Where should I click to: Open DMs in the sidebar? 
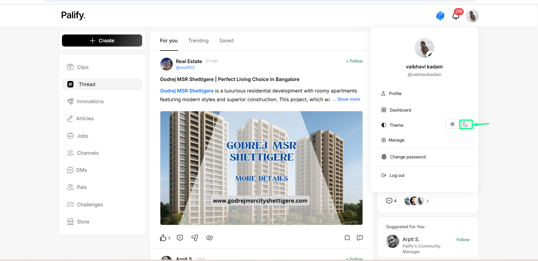tap(102, 170)
